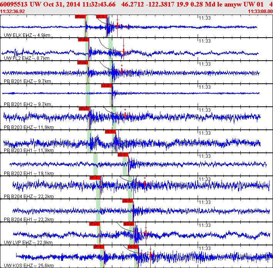Click the iP 1 pick flag on UW KOS EHZ
The image size is (273, 268).
point(99,247)
